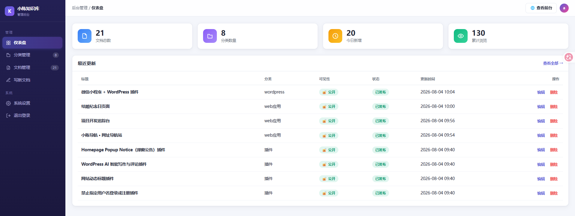Screen dimensions: 575x216
Task: Click the title 网站动态标题插件
Action: (x=97, y=179)
